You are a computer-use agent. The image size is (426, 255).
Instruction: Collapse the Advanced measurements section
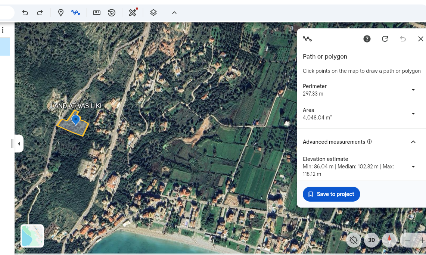tap(413, 142)
